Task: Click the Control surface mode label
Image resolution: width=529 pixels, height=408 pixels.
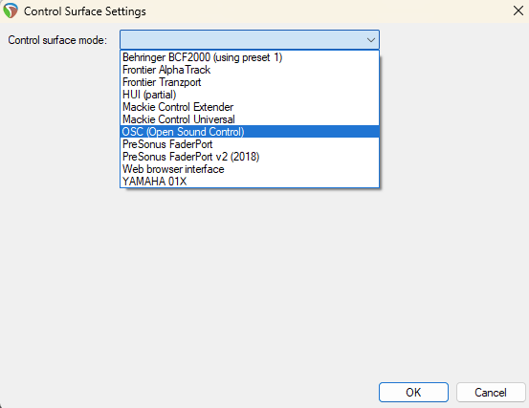Action: (x=57, y=40)
